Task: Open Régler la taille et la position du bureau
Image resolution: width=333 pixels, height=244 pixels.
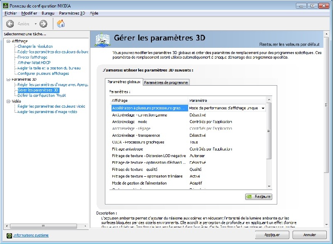Action: tap(49, 68)
